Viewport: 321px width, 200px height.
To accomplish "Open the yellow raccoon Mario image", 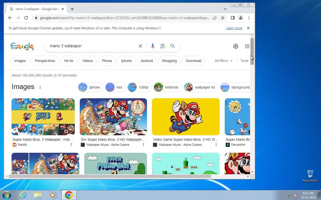I will pyautogui.click(x=186, y=117).
